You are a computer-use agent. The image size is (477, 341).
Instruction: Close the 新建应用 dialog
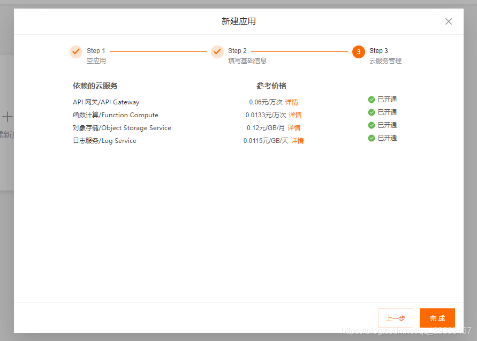click(x=448, y=21)
